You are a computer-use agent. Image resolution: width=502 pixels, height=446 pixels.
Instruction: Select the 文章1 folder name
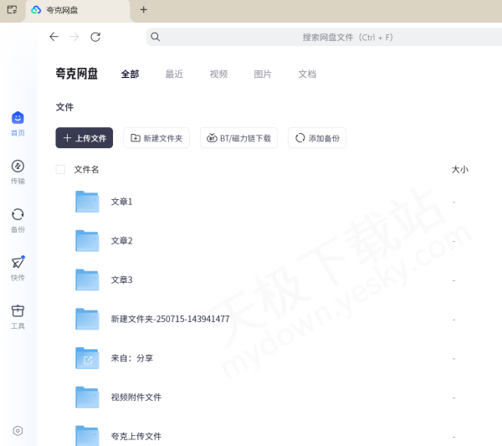121,202
